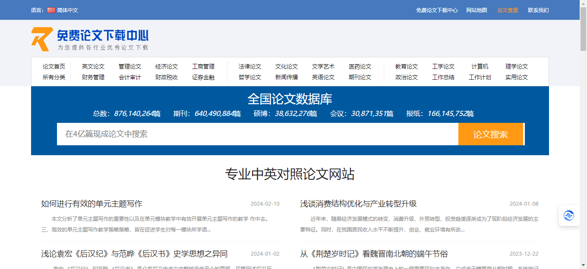
Task: Select the 法律论文 category
Action: 249,66
